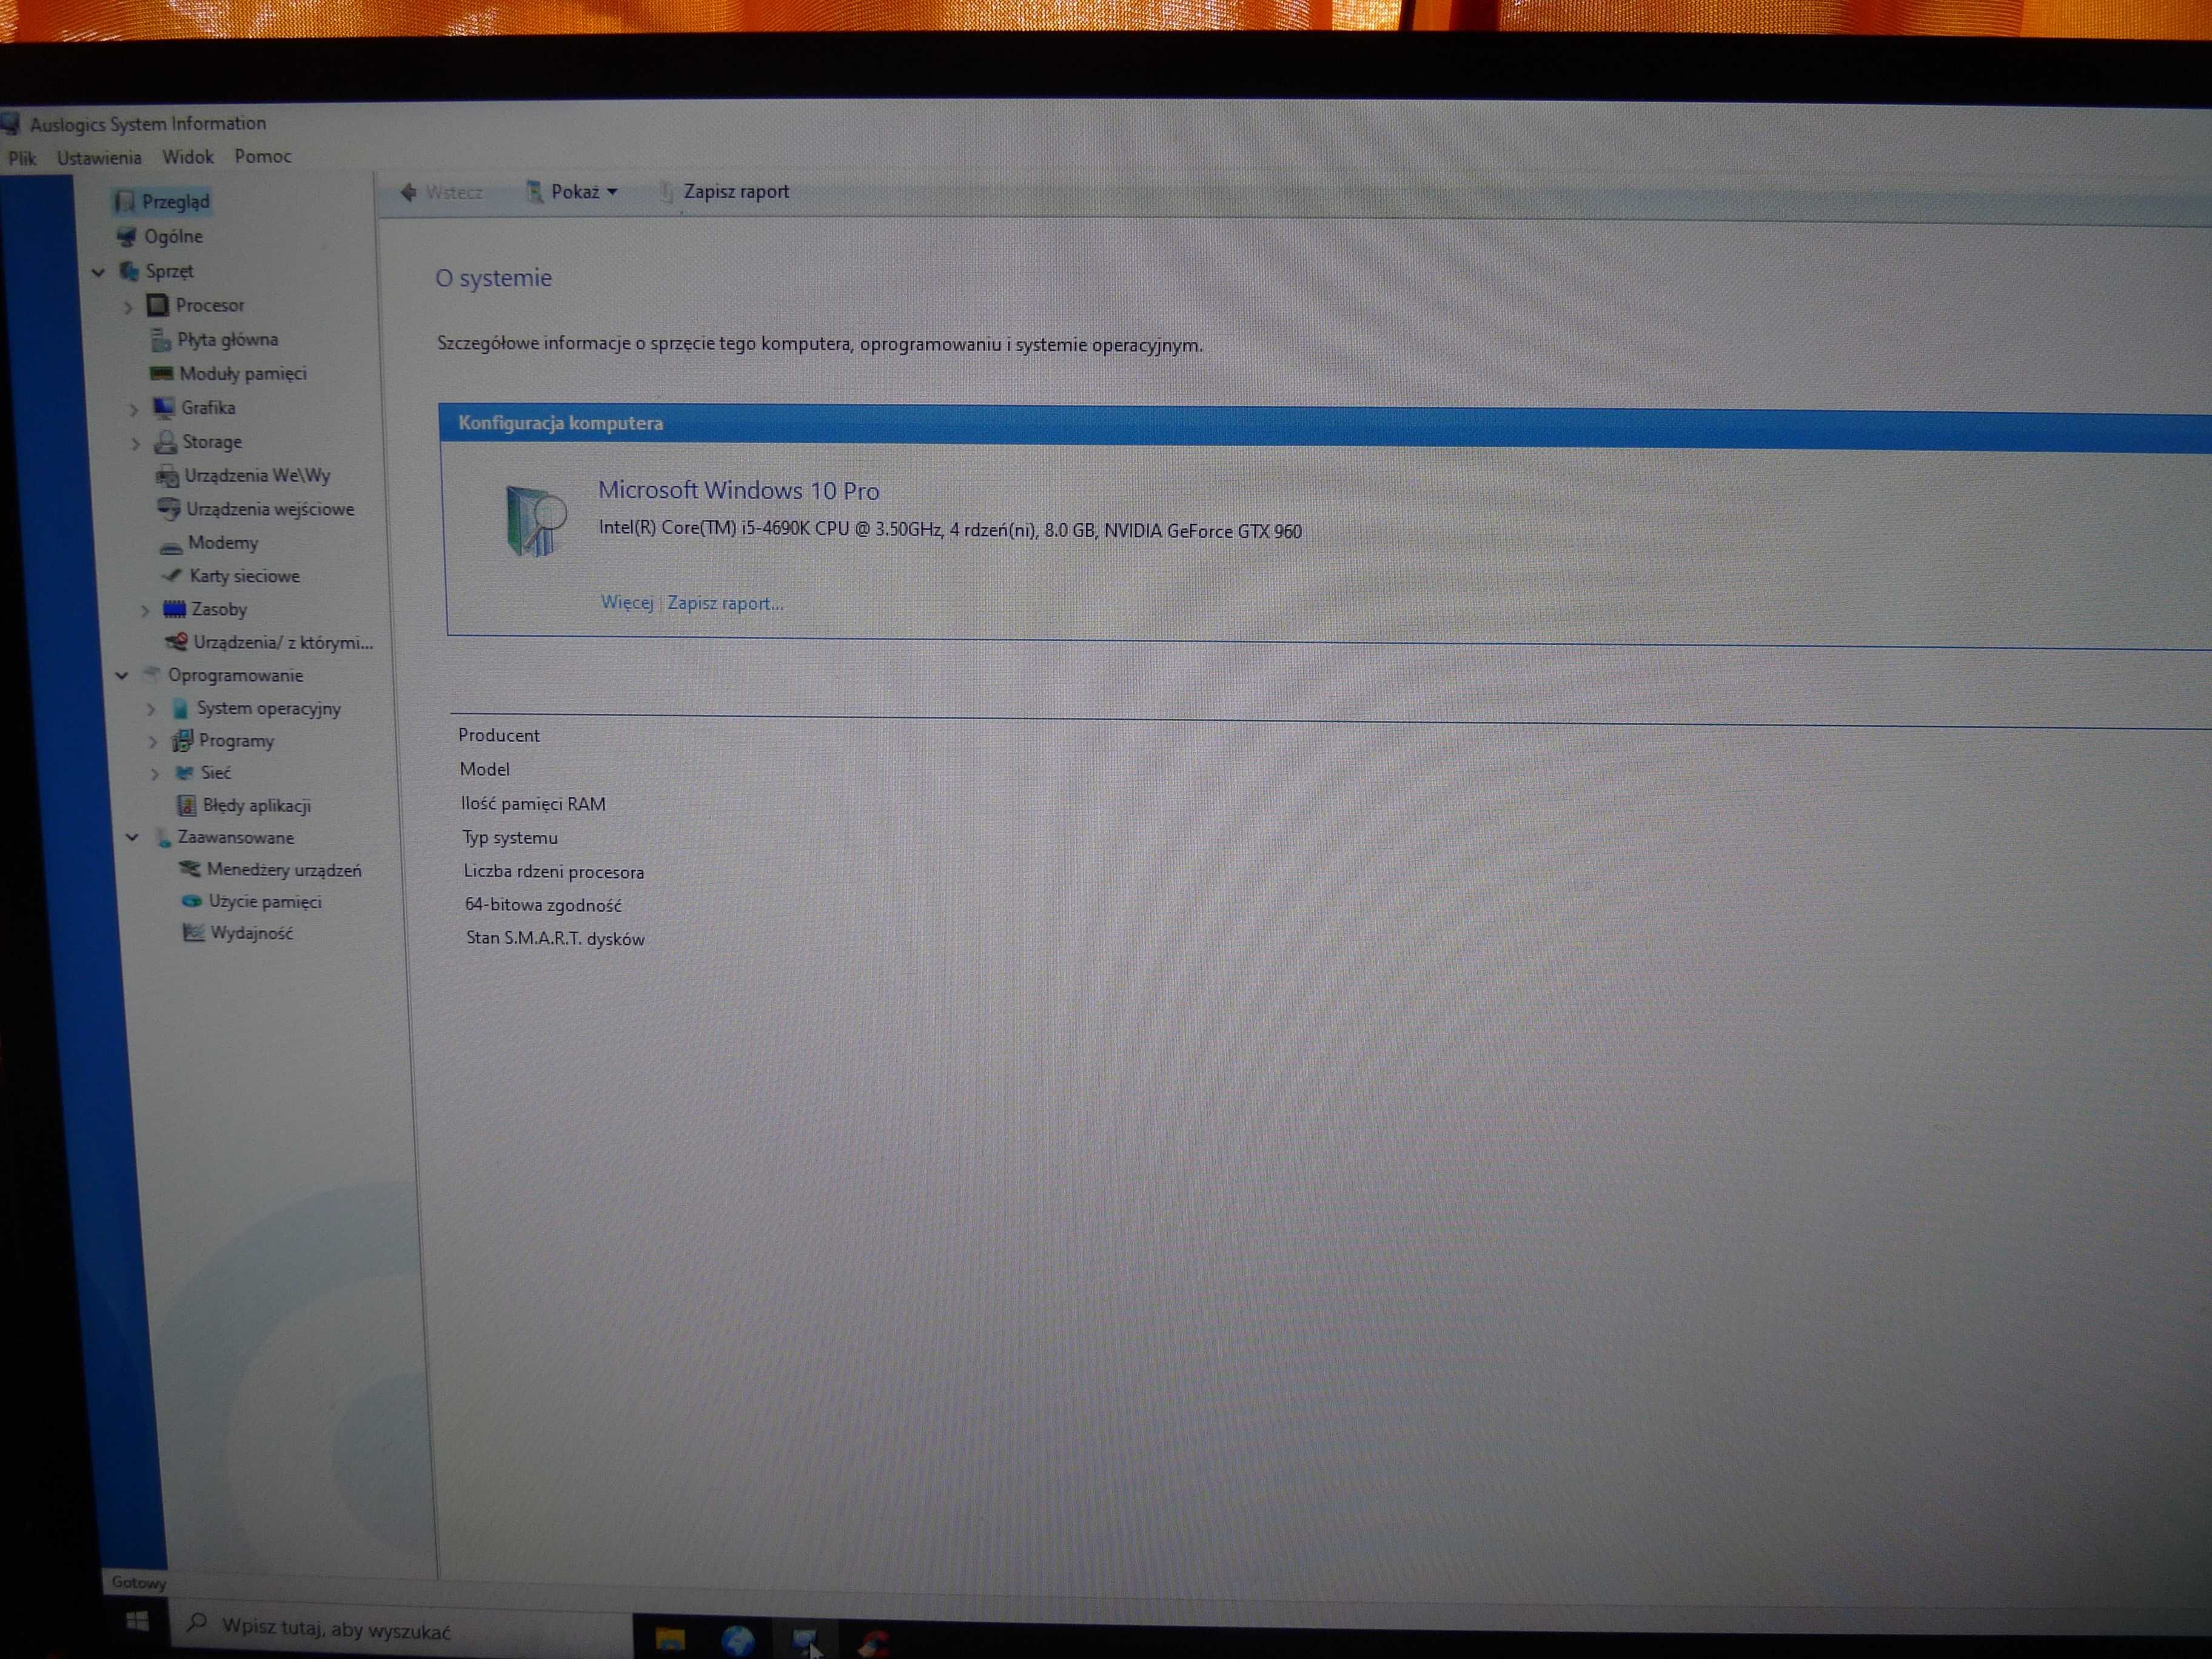Click the Grafika monitor icon
Image resolution: width=2212 pixels, height=1659 pixels.
pos(164,407)
